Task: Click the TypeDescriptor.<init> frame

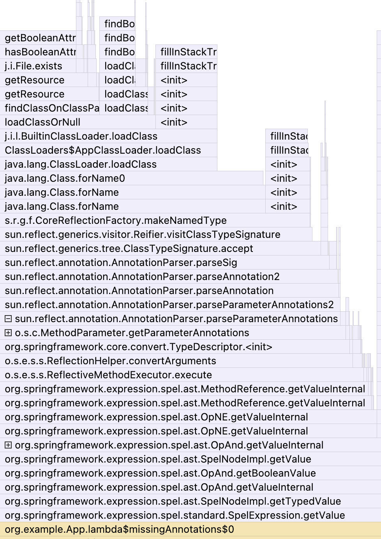Action: (x=175, y=347)
